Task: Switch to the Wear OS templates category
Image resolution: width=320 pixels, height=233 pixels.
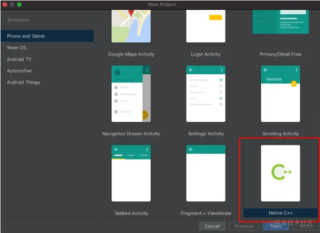Action: click(x=47, y=48)
